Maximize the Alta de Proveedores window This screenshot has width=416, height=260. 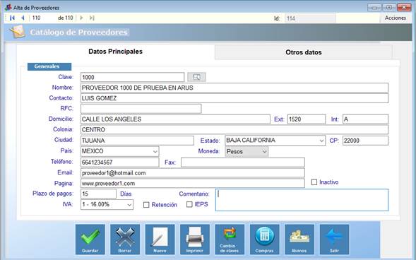(x=389, y=8)
